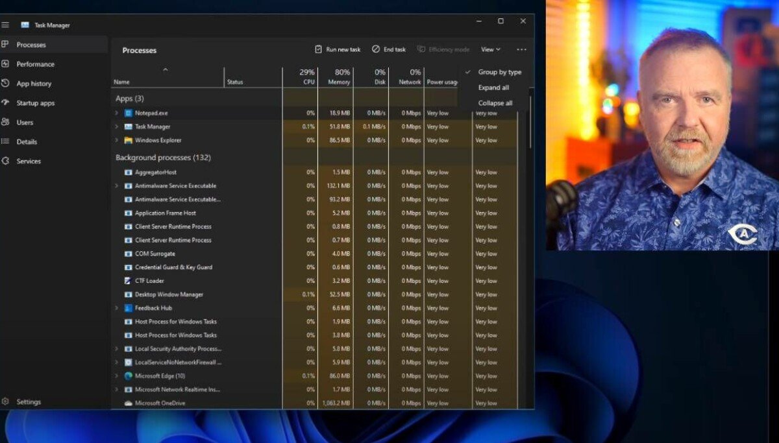Open the Users page icon

click(x=5, y=122)
